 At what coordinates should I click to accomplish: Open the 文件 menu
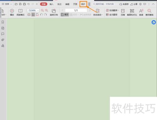point(7,4)
